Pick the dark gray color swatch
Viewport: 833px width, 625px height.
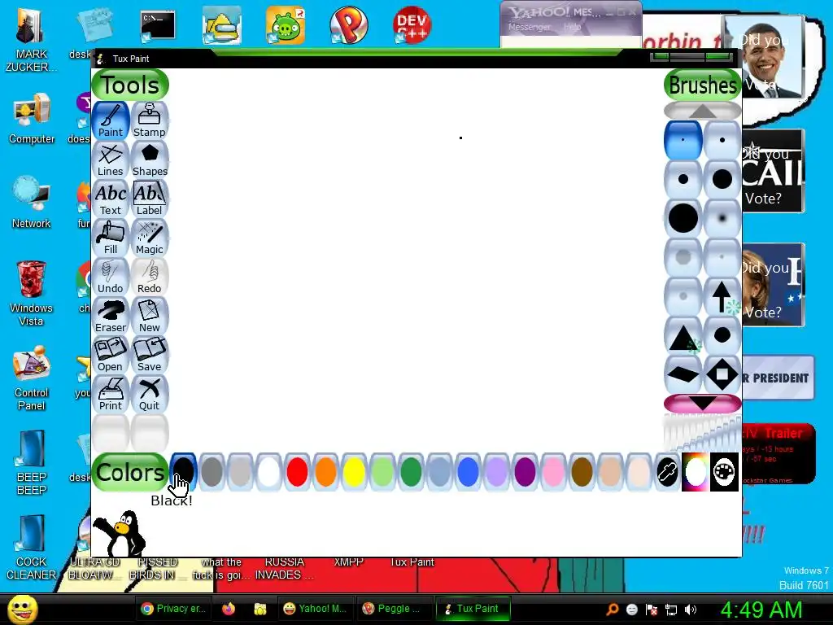(212, 471)
